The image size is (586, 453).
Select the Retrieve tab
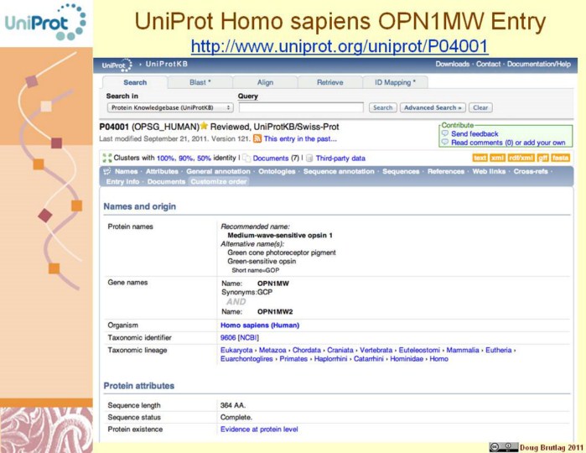[x=329, y=82]
